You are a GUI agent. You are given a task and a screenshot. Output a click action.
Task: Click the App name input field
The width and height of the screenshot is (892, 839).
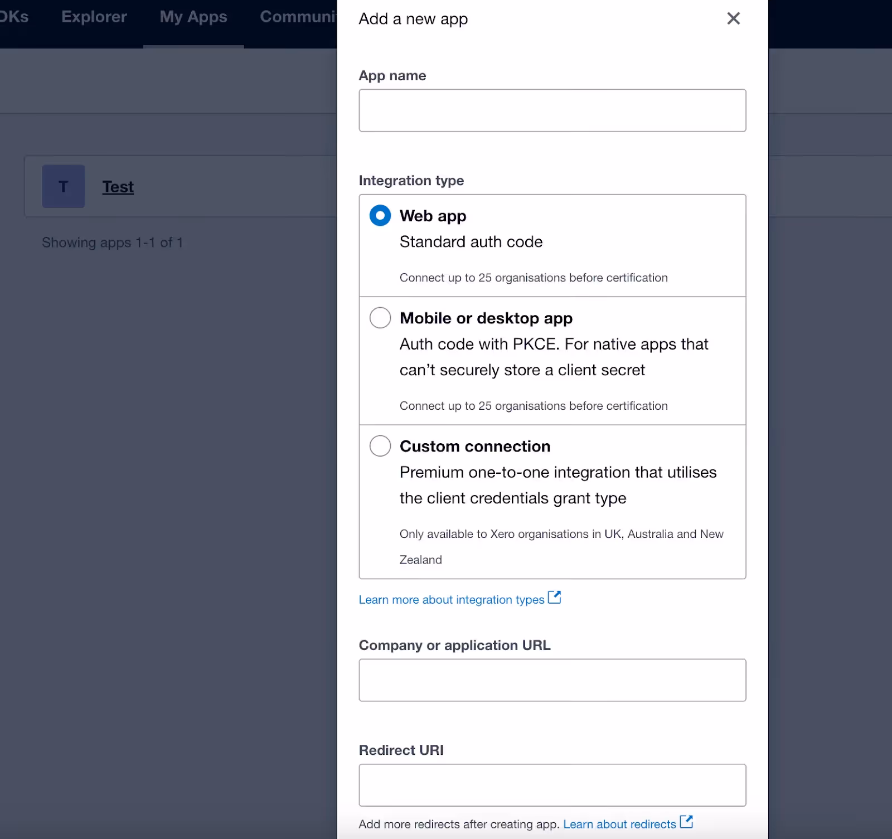552,110
